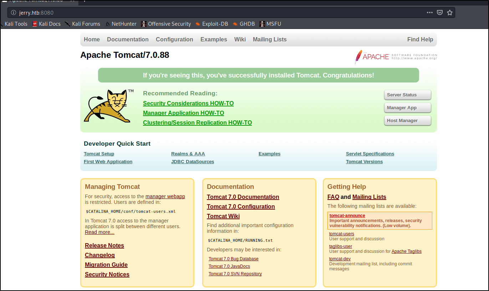Open Examples link under Developer Quick Start

click(269, 154)
